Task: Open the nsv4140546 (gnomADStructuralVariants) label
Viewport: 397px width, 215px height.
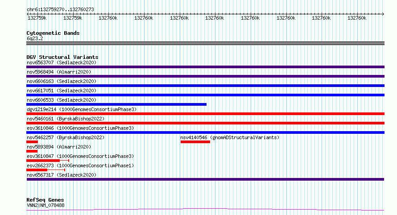Action: coord(230,137)
